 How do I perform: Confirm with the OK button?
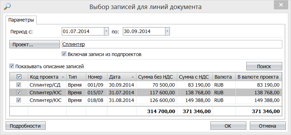coord(228,126)
